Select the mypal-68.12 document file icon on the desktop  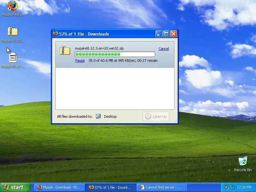(x=13, y=58)
